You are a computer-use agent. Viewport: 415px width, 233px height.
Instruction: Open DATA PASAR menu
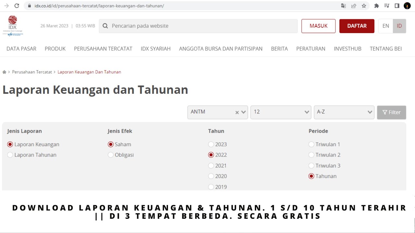(21, 49)
